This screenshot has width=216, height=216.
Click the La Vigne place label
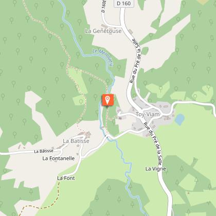156,169
